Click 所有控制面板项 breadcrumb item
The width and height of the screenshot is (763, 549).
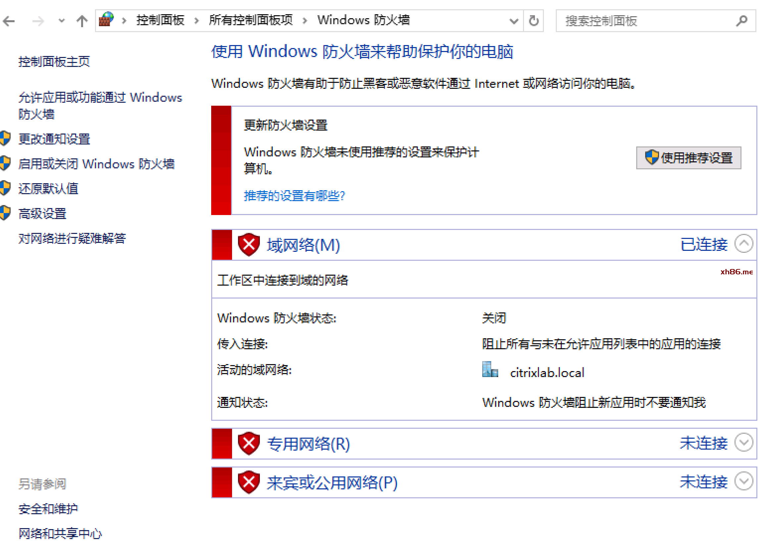pos(251,20)
